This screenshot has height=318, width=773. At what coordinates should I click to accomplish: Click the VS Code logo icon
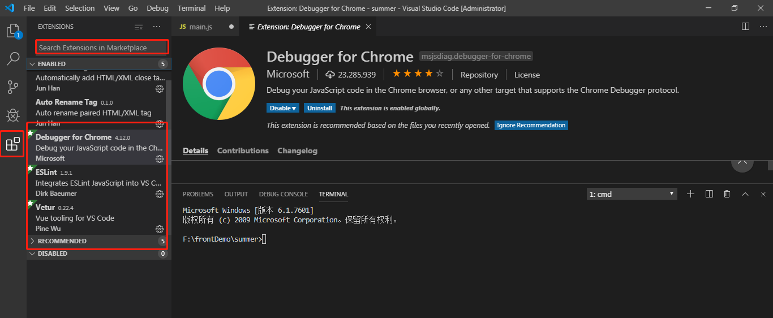click(9, 8)
